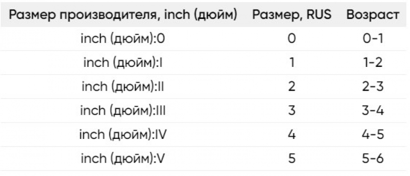410x176 pixels.
Task: Select the 'inch (дюйм):III' cell
Action: tap(123, 111)
